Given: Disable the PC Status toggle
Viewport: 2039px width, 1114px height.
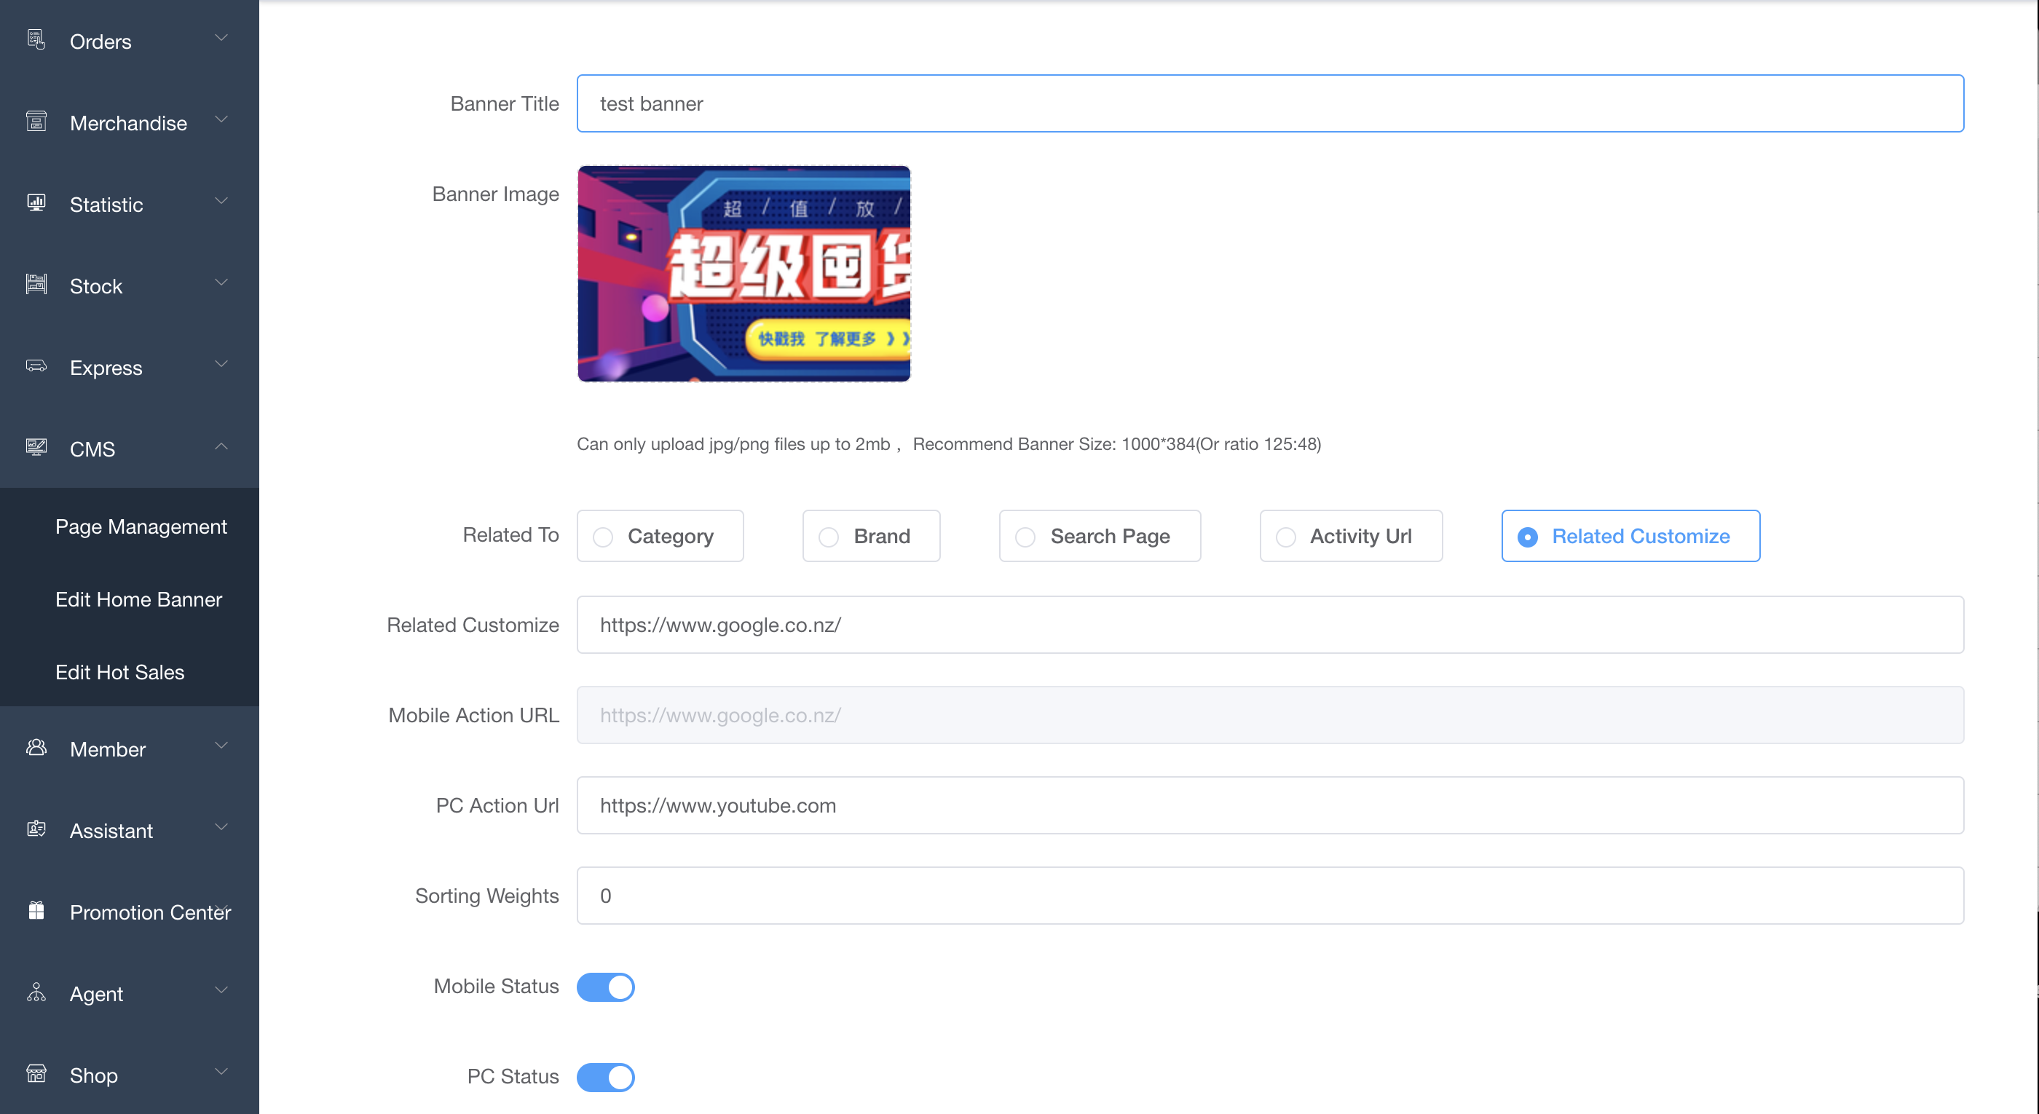Looking at the screenshot, I should click(606, 1077).
